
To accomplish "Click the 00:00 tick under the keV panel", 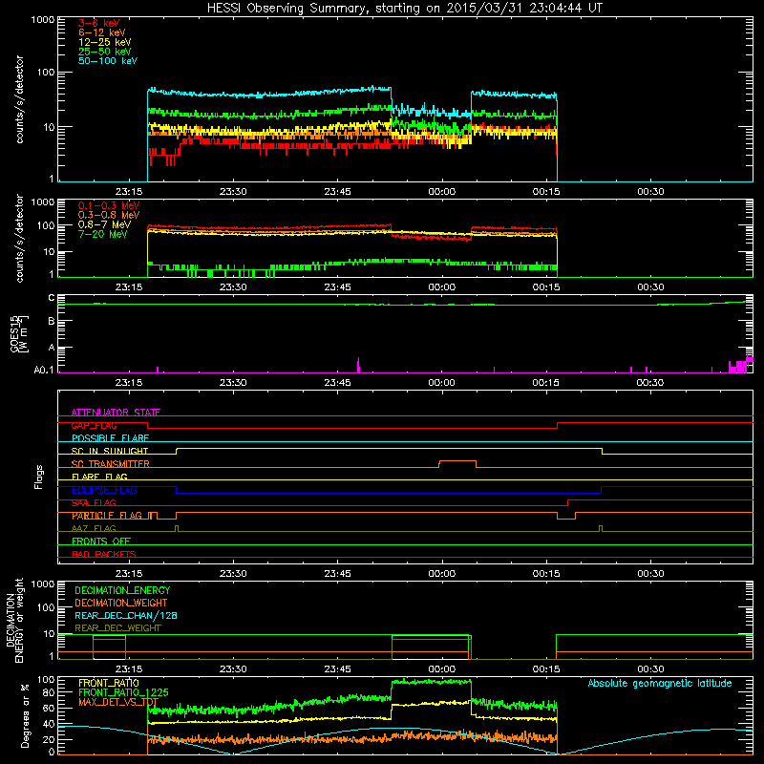I will coord(442,192).
